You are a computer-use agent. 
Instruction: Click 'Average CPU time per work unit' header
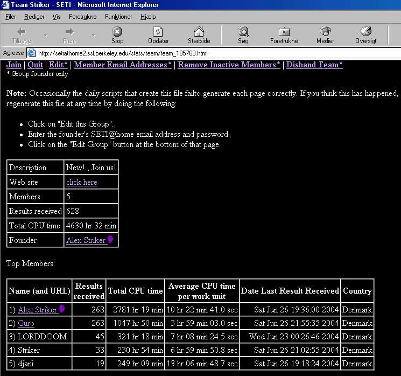[202, 291]
